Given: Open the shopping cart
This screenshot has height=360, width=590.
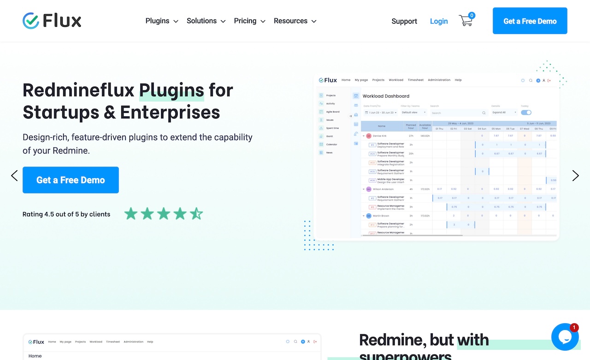Looking at the screenshot, I should click(x=466, y=20).
